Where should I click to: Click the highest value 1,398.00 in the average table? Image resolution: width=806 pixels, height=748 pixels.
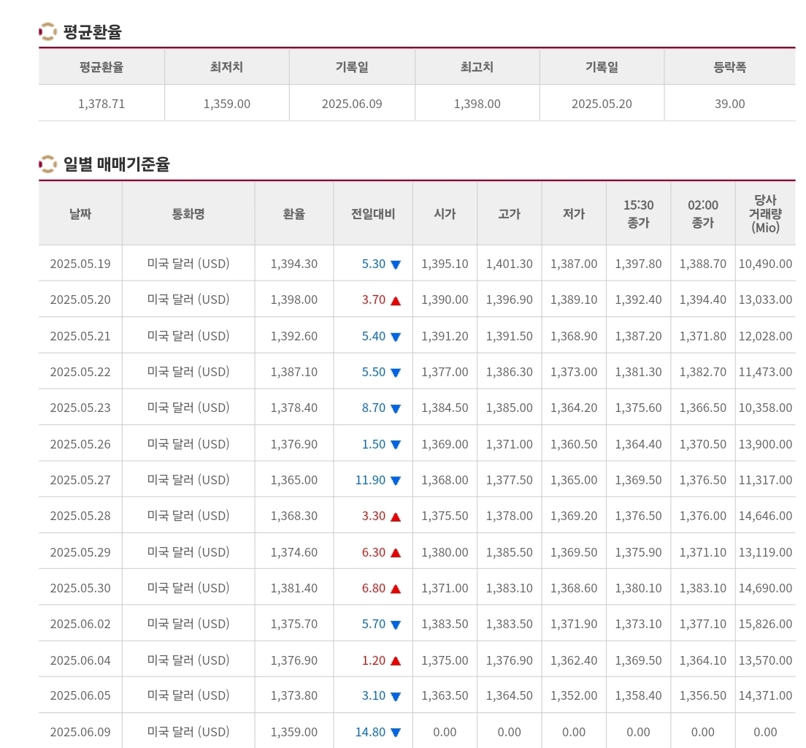pos(477,104)
